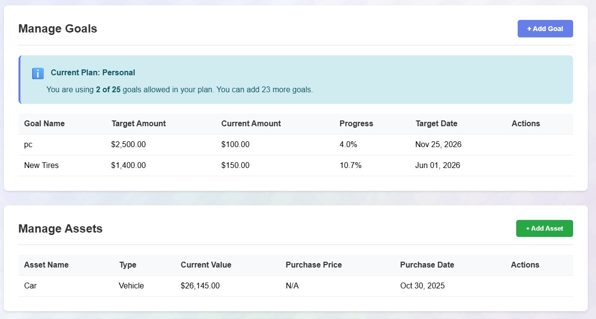Click the blue info icon in plan banner

pos(38,73)
